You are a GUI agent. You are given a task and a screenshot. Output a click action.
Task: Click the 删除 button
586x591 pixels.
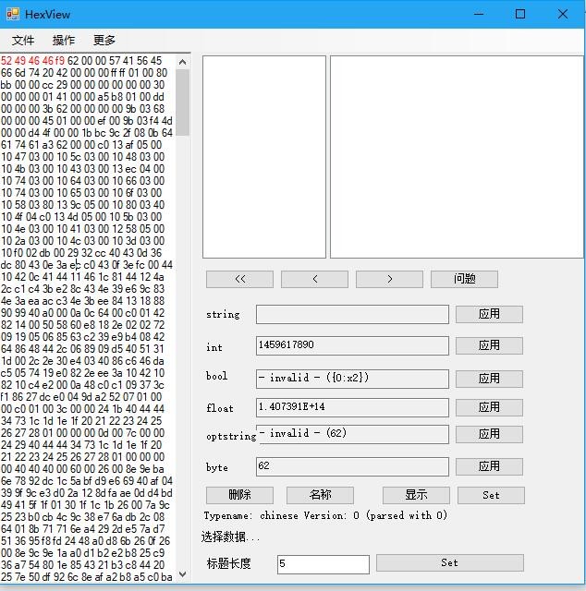coord(239,495)
